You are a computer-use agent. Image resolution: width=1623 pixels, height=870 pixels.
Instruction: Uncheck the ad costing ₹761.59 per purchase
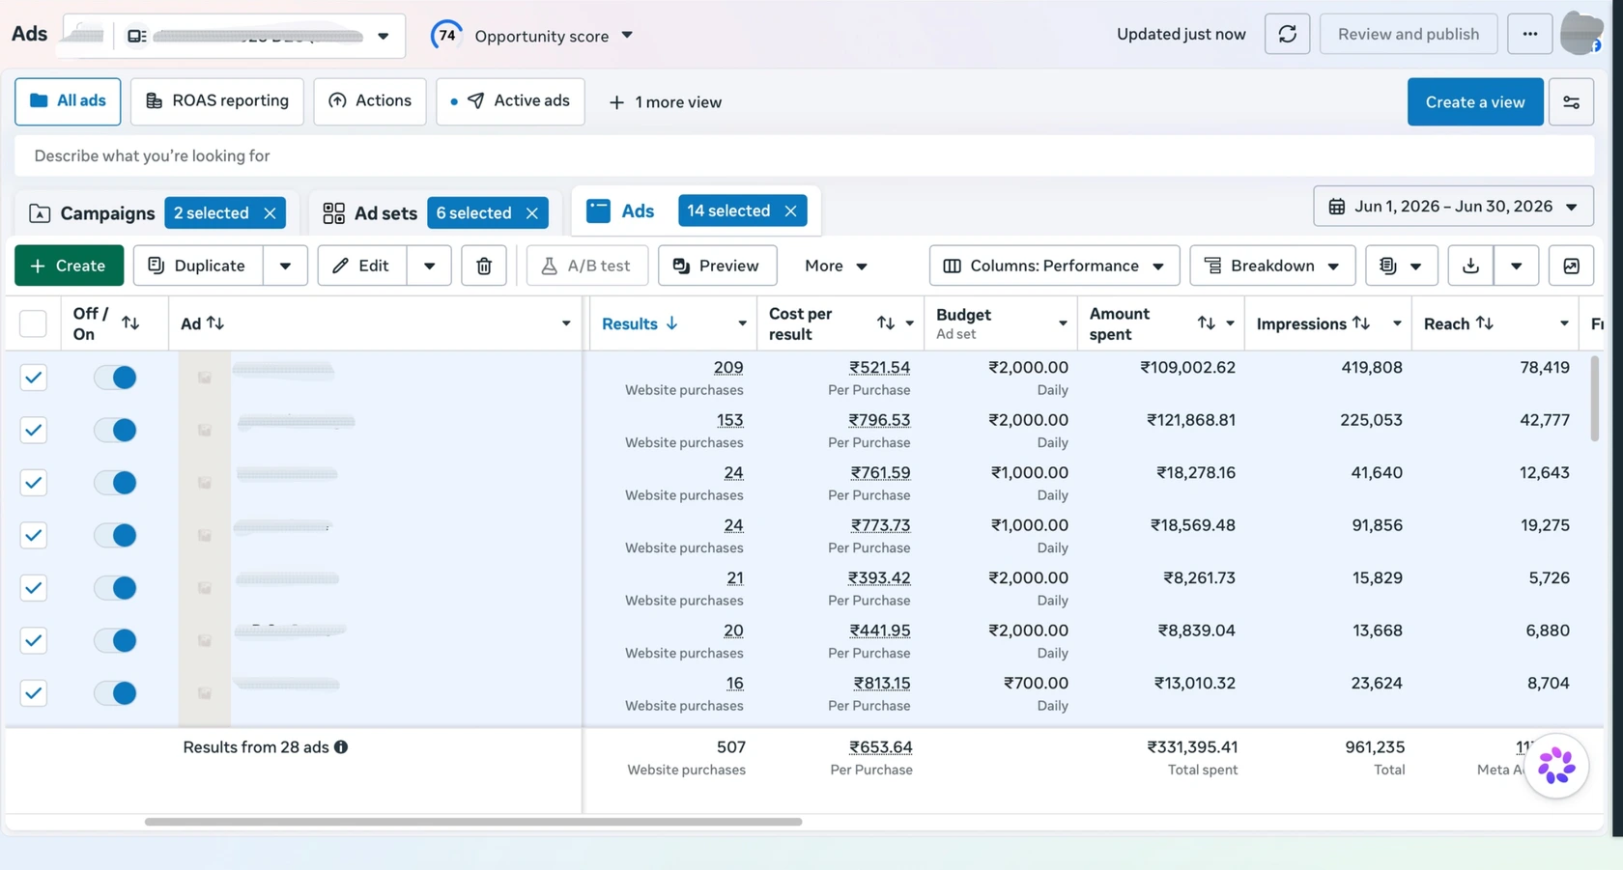33,483
